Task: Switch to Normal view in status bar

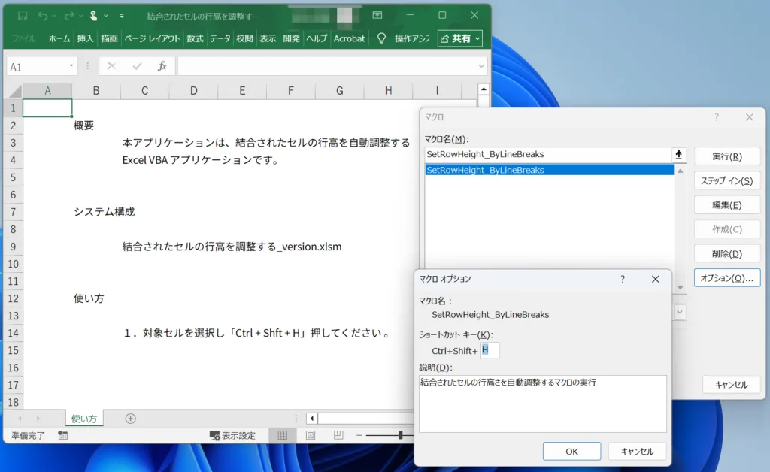Action: 283,435
